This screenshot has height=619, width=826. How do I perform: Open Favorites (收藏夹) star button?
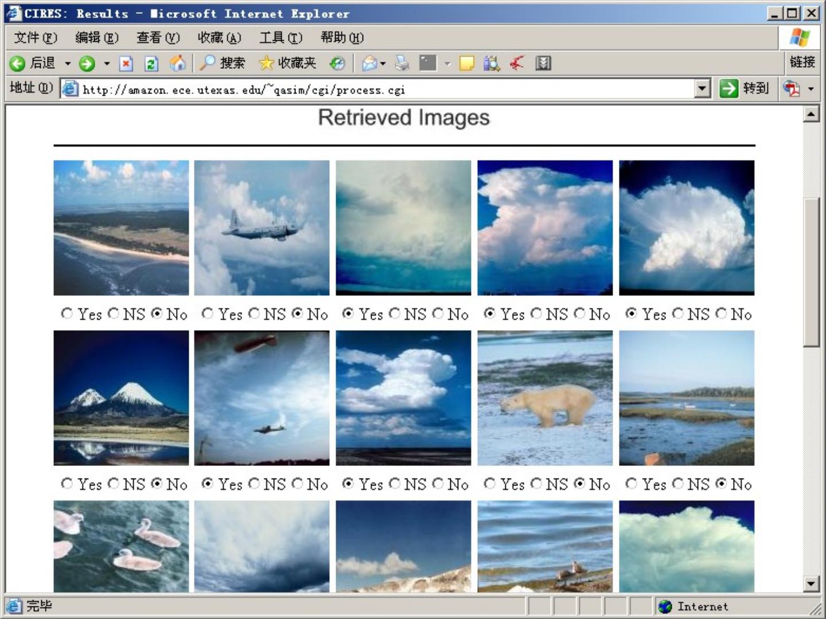pyautogui.click(x=288, y=63)
